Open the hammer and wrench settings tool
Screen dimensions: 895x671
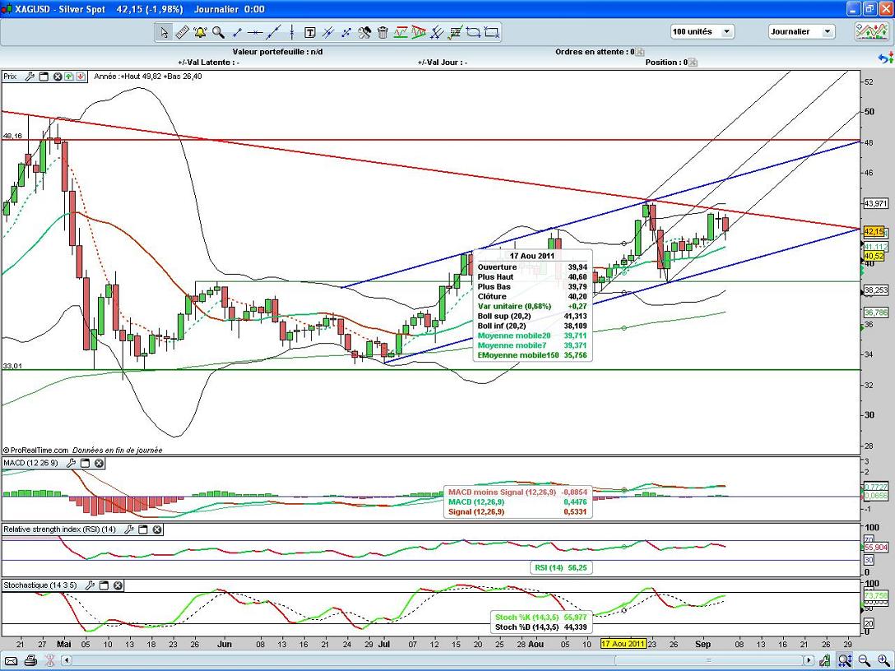pyautogui.click(x=364, y=32)
